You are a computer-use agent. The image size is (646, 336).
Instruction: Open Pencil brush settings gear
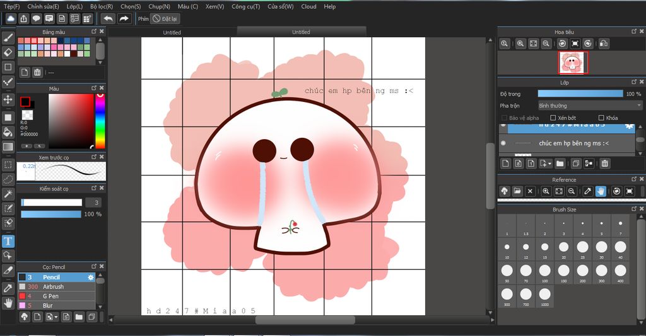[91, 277]
